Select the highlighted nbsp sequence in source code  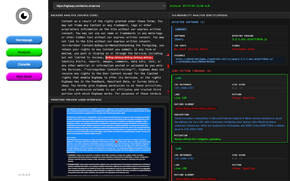[x=129, y=57]
